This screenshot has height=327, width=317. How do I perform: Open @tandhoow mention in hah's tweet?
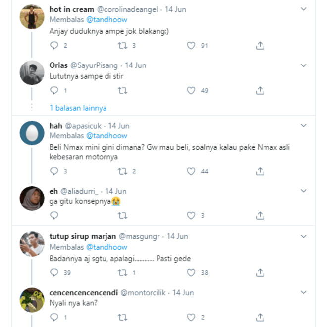tap(106, 135)
